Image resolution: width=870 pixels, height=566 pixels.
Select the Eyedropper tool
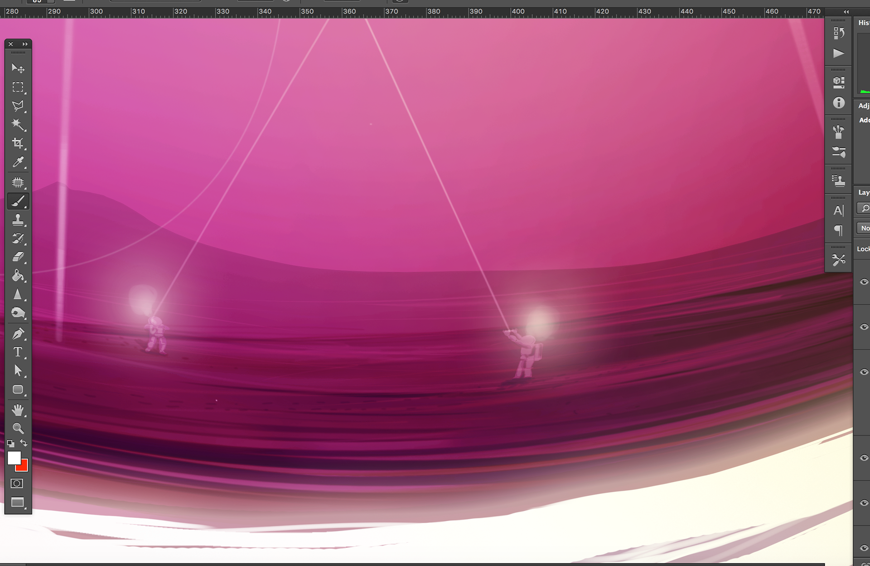pos(18,162)
